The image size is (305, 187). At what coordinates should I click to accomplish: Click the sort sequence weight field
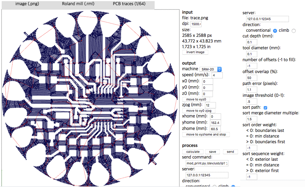(252, 177)
